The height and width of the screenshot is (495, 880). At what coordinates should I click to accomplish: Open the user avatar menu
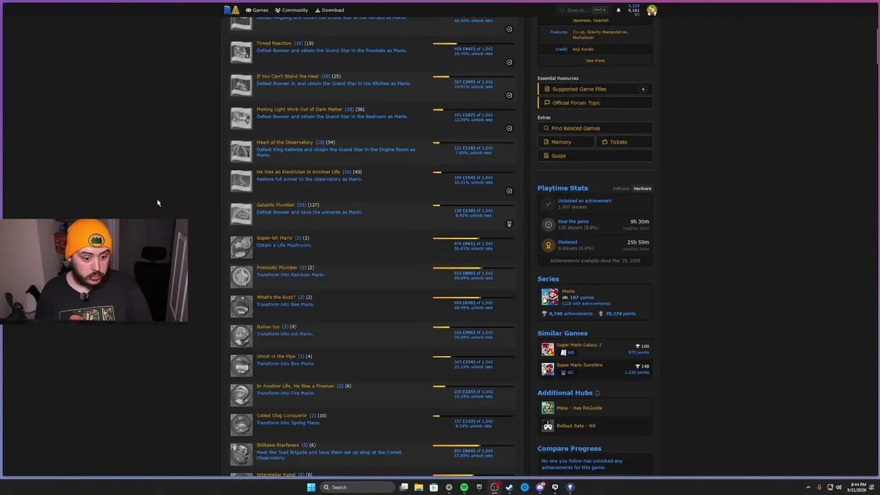click(x=651, y=10)
